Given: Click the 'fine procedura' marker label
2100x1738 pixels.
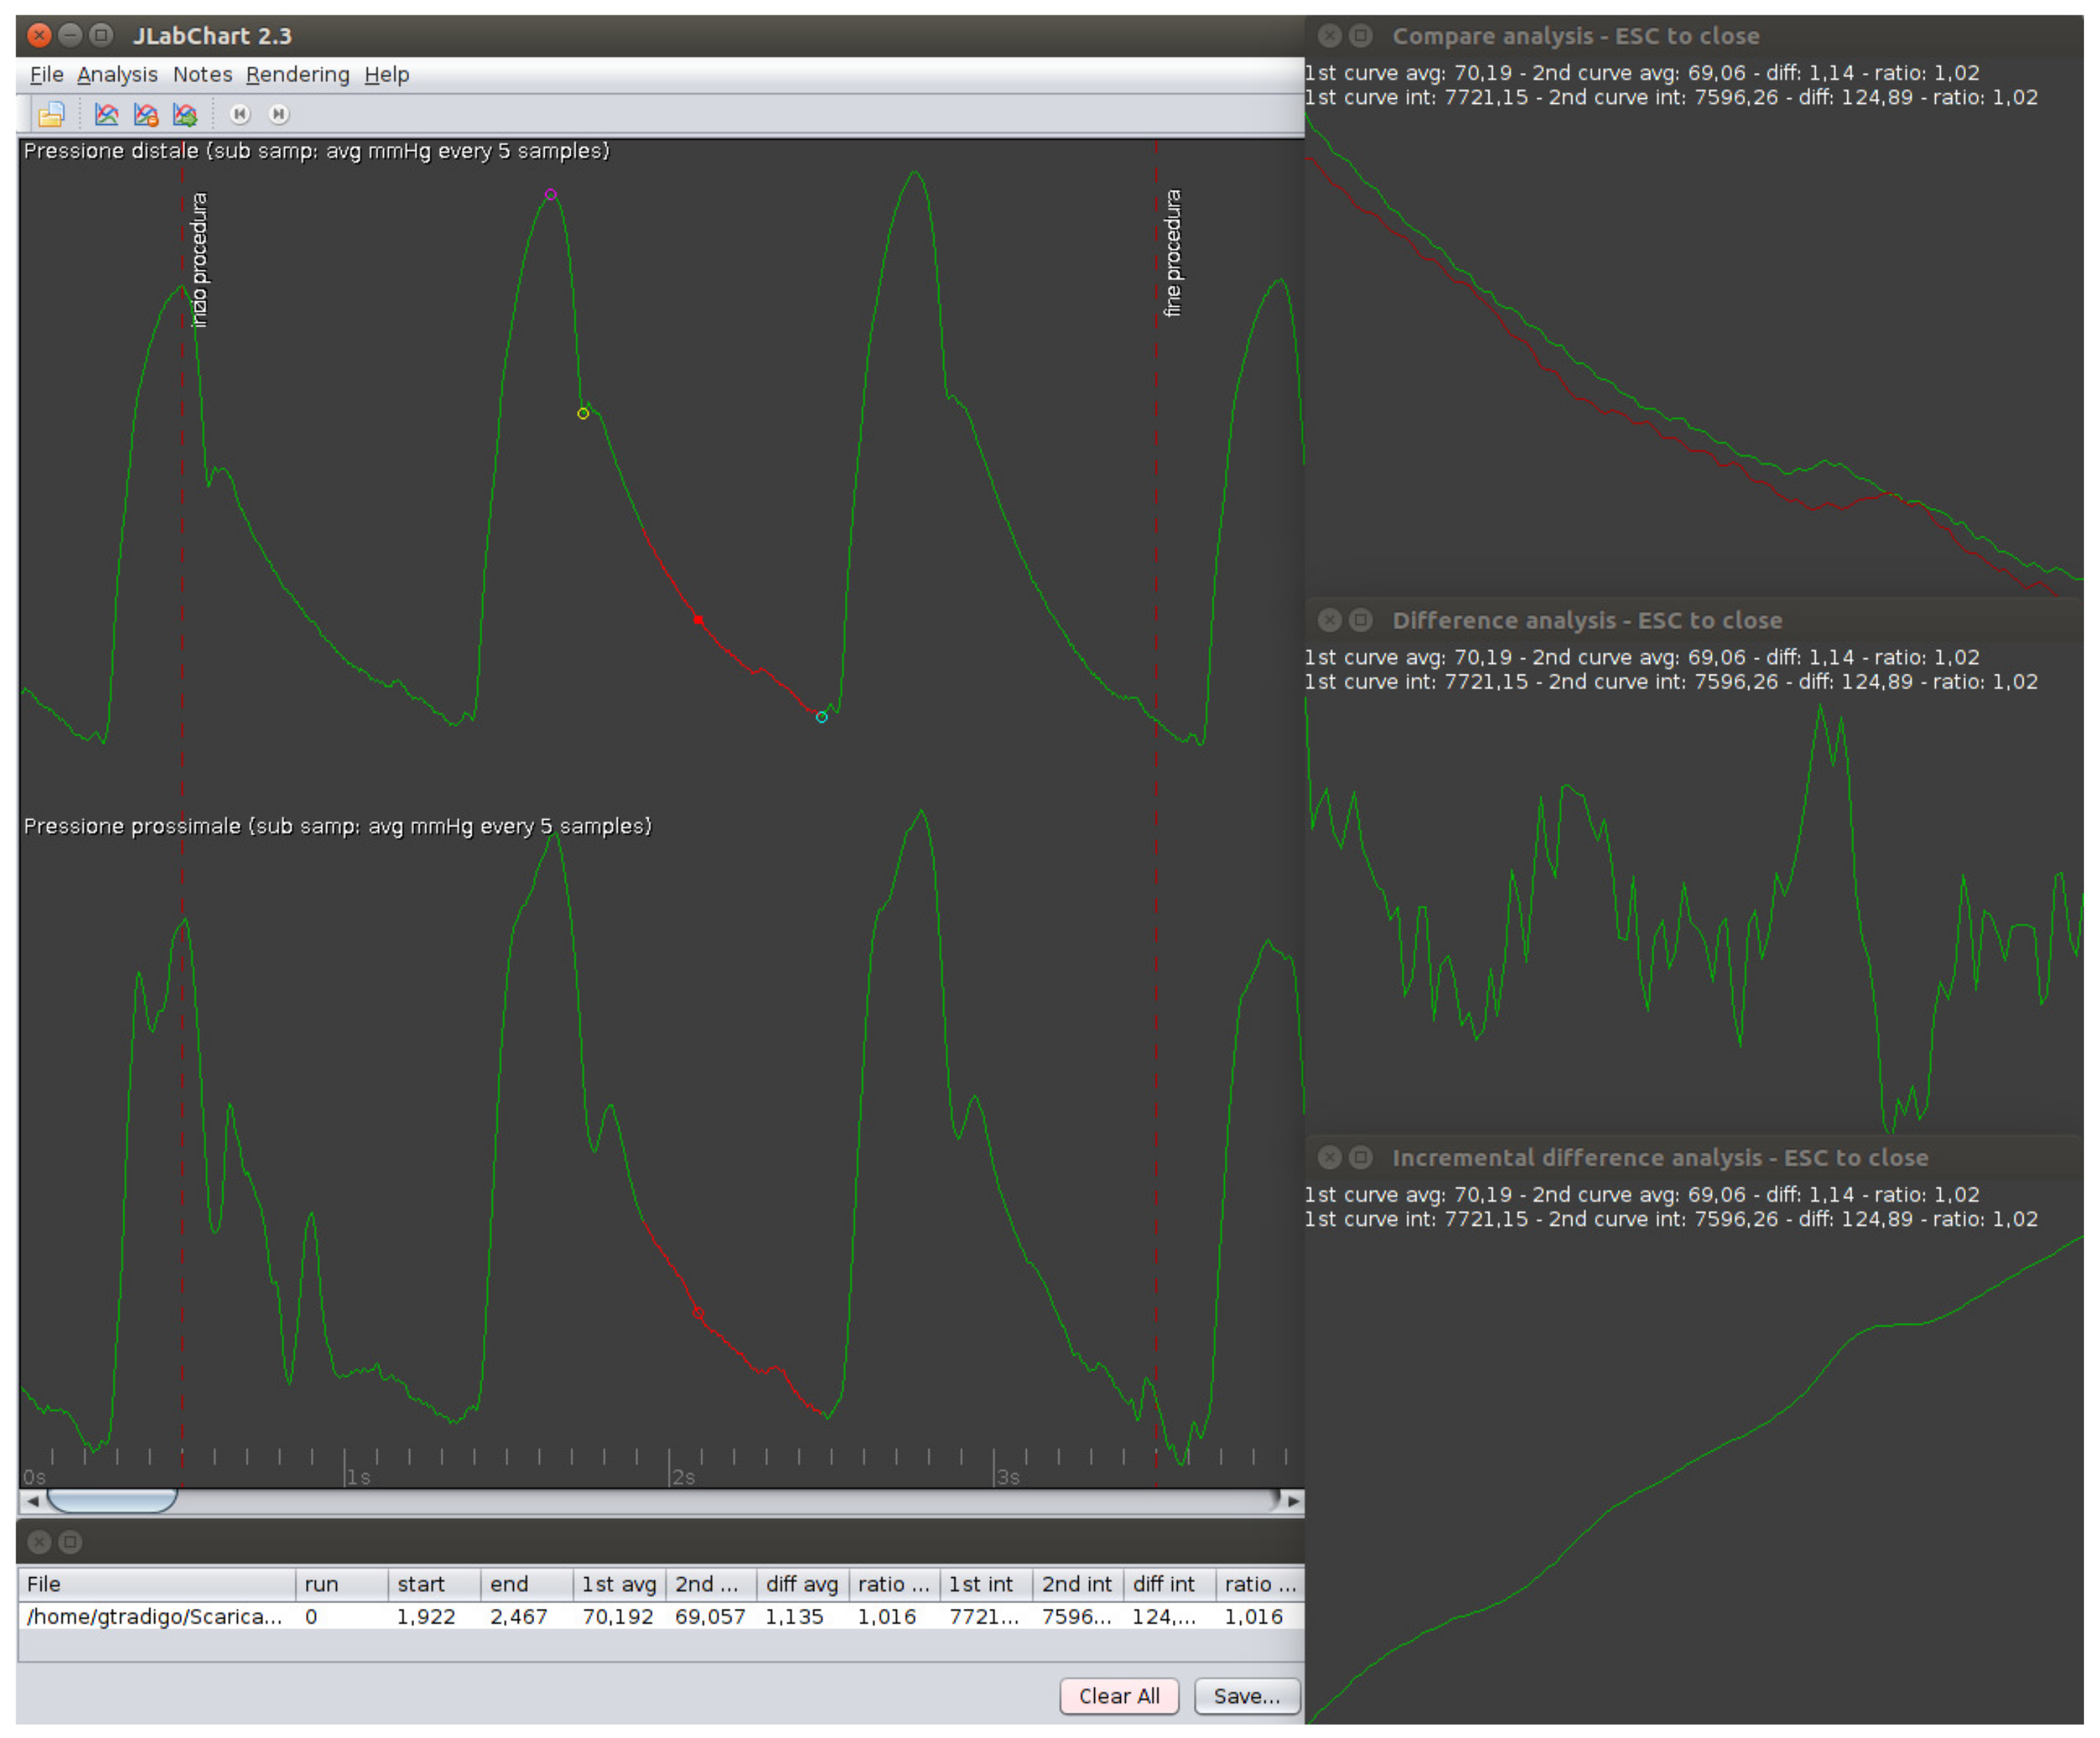Looking at the screenshot, I should pyautogui.click(x=1173, y=253).
